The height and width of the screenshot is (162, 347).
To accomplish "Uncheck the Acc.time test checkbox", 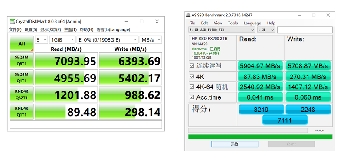I will (192, 97).
